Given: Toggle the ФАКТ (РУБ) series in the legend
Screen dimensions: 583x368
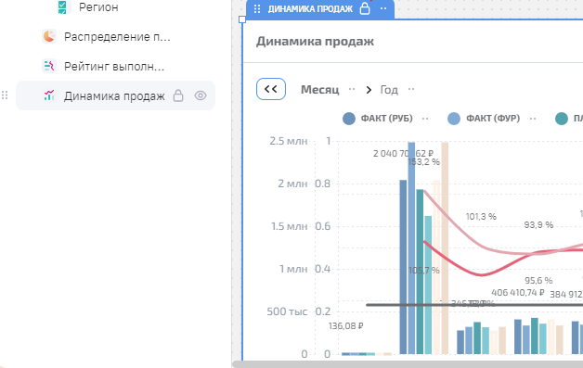Looking at the screenshot, I should (387, 119).
